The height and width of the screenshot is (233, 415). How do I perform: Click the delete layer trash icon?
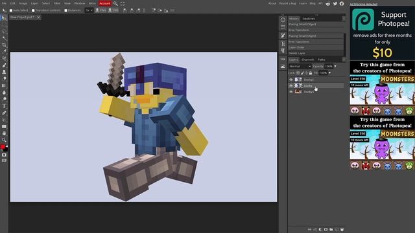pyautogui.click(x=342, y=229)
